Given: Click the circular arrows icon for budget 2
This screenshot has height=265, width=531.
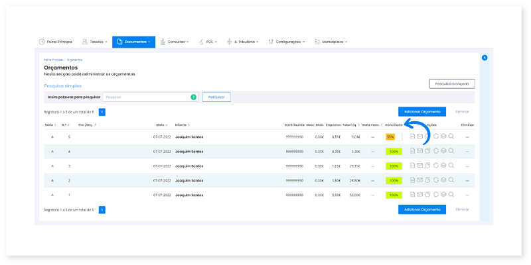Looking at the screenshot, I should pyautogui.click(x=436, y=180).
